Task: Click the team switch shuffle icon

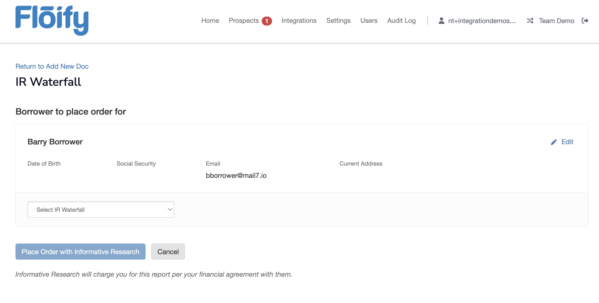Action: 530,20
